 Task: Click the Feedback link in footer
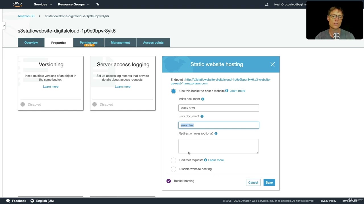coord(19,201)
